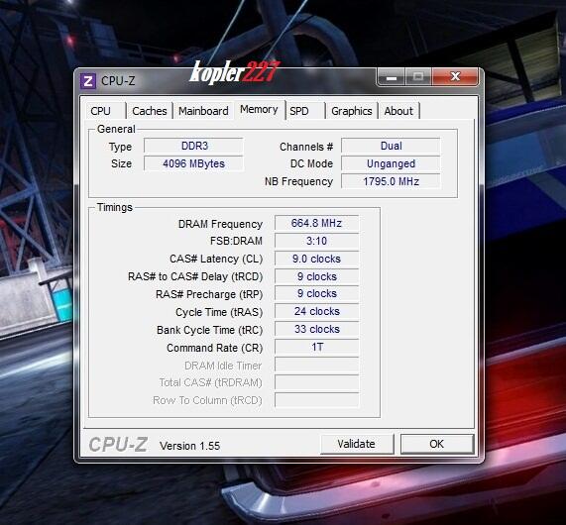Click the NB Frequency value 1795.0 MHz
The height and width of the screenshot is (525, 566).
point(391,181)
